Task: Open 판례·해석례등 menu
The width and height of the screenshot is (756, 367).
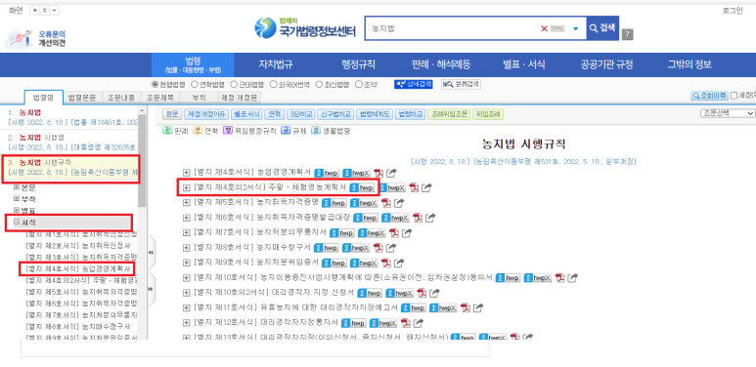Action: (441, 65)
